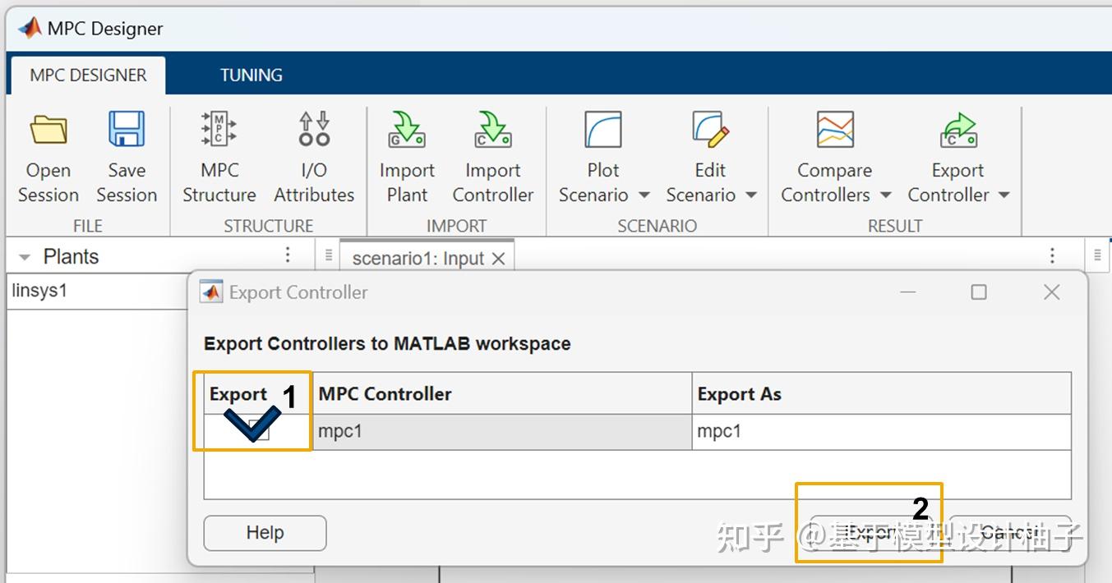This screenshot has width=1112, height=583.
Task: Toggle the export checkbox for mpc1
Action: pyautogui.click(x=256, y=433)
